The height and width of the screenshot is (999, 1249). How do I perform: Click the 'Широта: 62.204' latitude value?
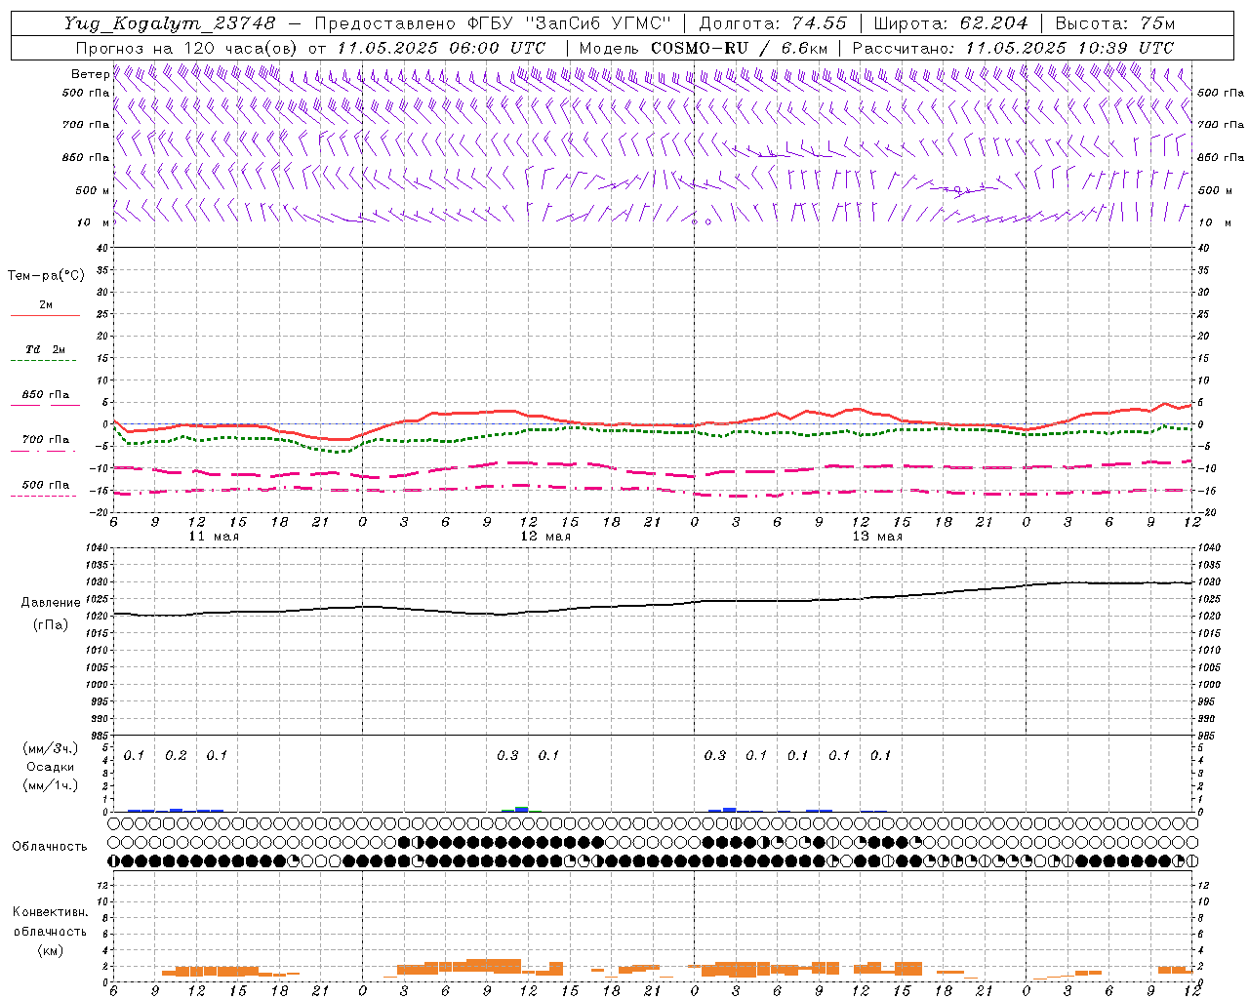click(950, 23)
